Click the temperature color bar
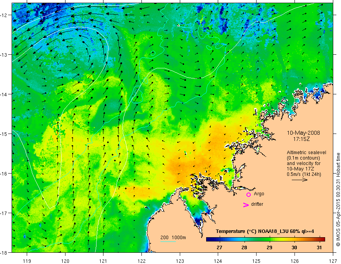341x264 pixels. point(265,239)
